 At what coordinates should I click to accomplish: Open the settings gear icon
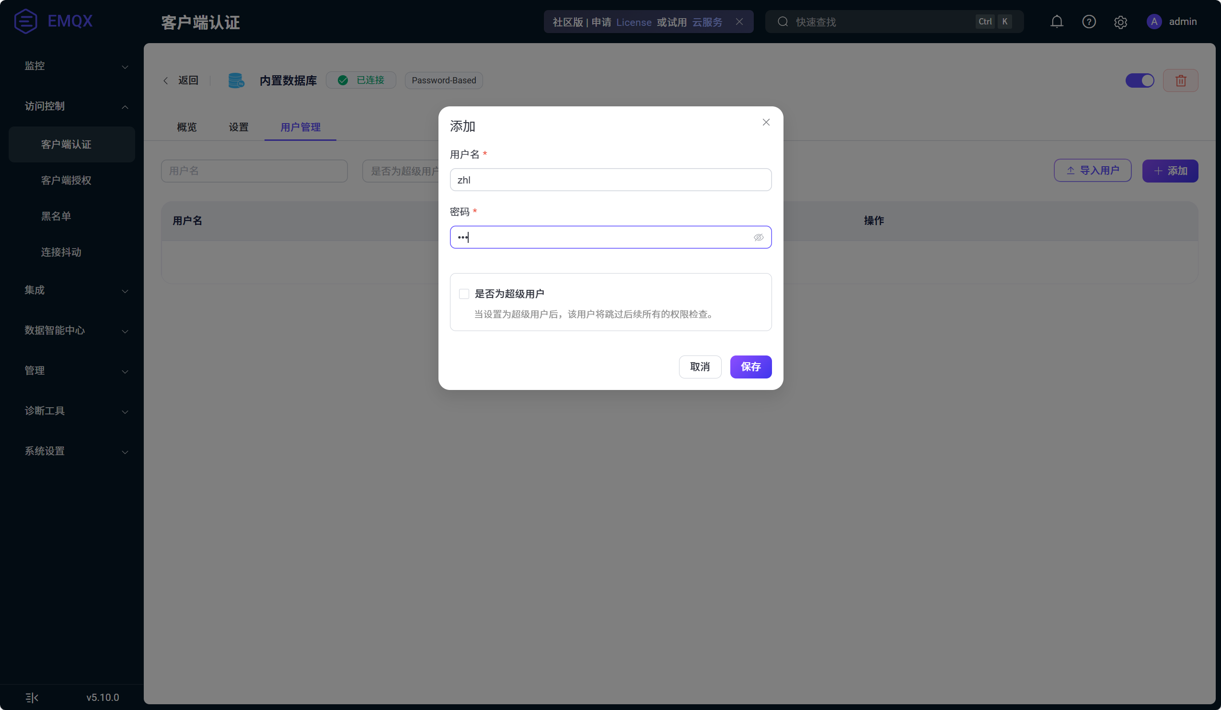(1120, 22)
